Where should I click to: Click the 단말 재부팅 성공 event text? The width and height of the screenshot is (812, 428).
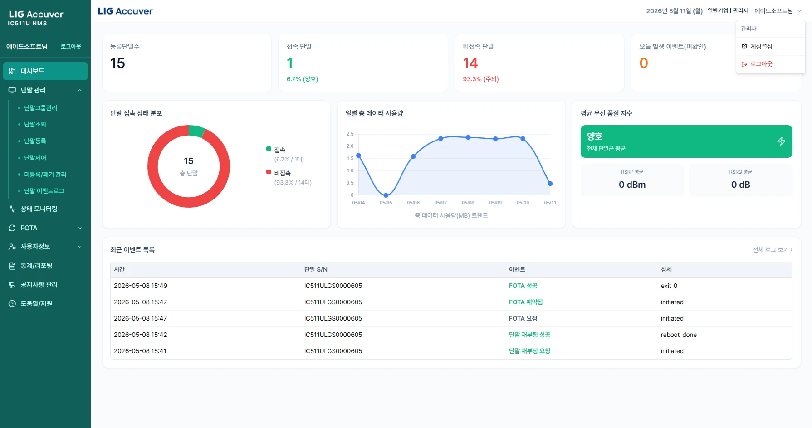tap(529, 335)
